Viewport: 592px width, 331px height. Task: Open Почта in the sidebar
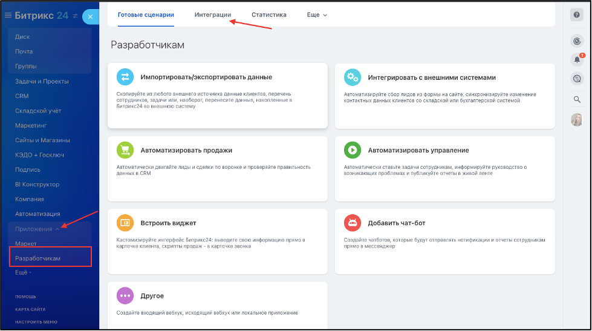point(24,51)
